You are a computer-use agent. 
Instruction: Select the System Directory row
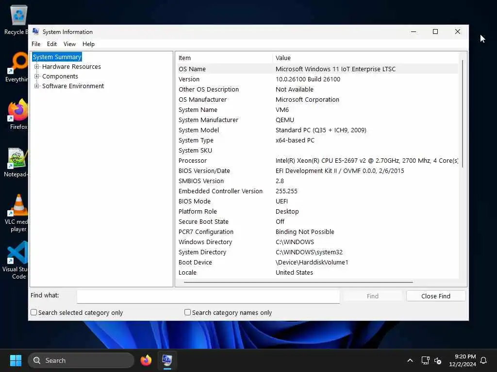(317, 252)
